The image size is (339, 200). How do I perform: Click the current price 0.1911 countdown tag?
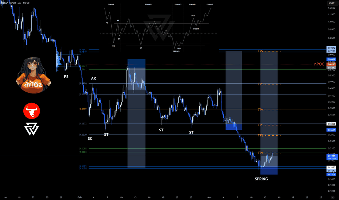332,157
